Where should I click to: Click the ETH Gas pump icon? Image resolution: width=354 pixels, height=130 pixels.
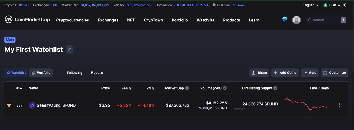(214, 5)
